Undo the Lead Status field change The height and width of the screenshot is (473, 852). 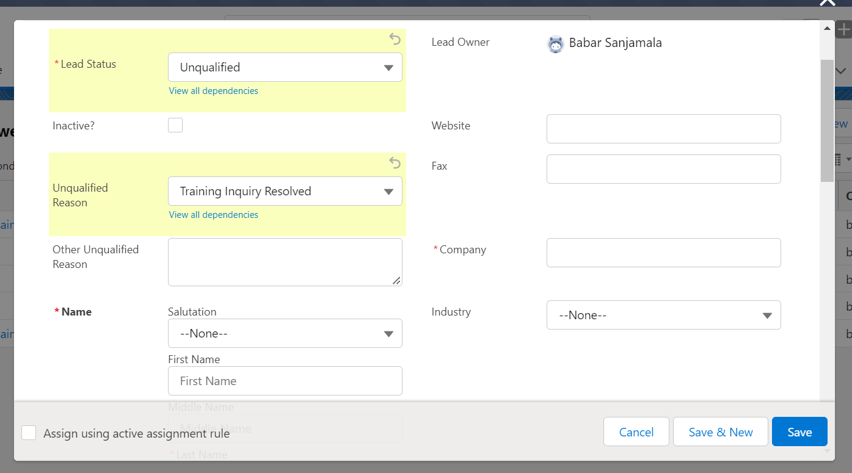click(x=395, y=40)
